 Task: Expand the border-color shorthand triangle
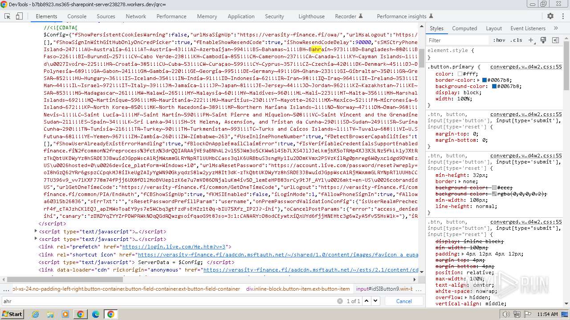click(x=478, y=80)
